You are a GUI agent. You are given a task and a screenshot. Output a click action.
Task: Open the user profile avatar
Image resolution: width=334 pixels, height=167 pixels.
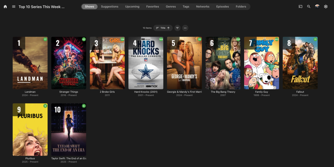pyautogui.click(x=317, y=6)
